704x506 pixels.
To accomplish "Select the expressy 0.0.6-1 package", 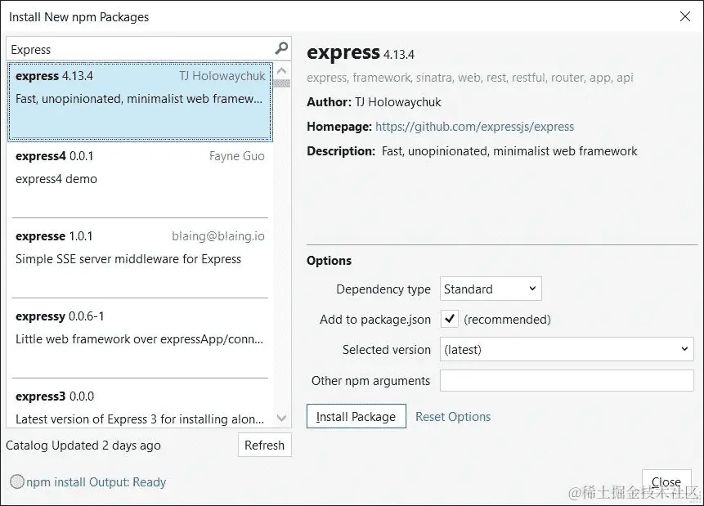I will 139,327.
